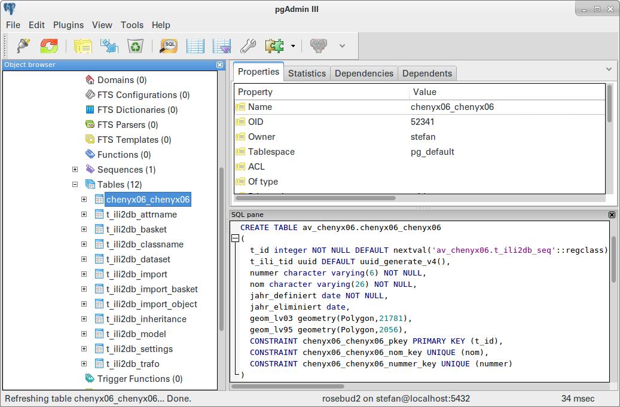This screenshot has height=407, width=620.
Task: Click the Owner property row
Action: (420, 137)
